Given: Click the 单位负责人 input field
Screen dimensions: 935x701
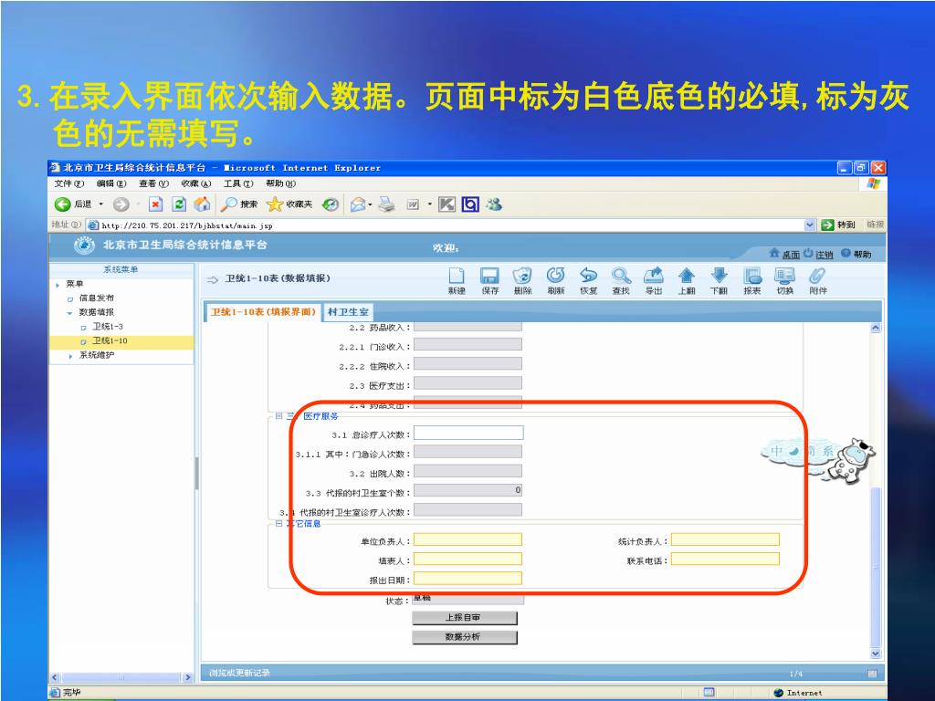Looking at the screenshot, I should pyautogui.click(x=468, y=539).
